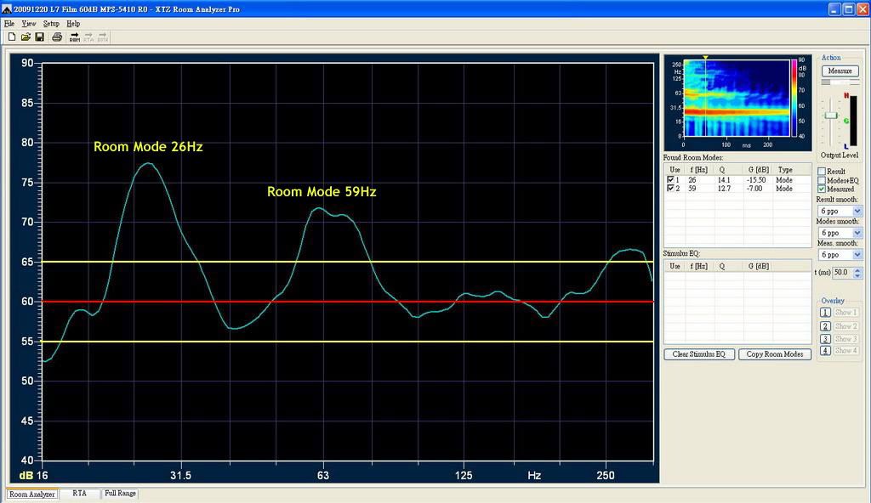Uncheck the Measured curve checkbox
Screen dimensions: 871x503
pos(822,189)
